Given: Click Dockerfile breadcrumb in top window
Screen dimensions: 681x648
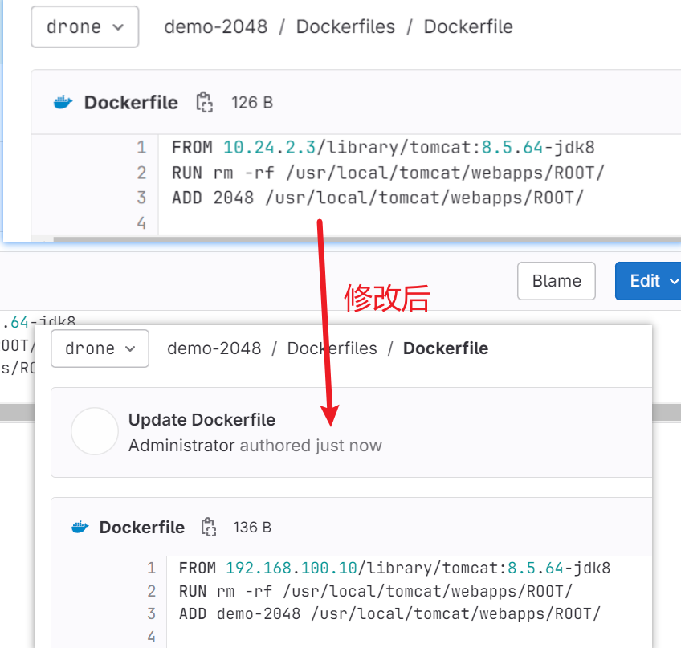Looking at the screenshot, I should (x=468, y=27).
